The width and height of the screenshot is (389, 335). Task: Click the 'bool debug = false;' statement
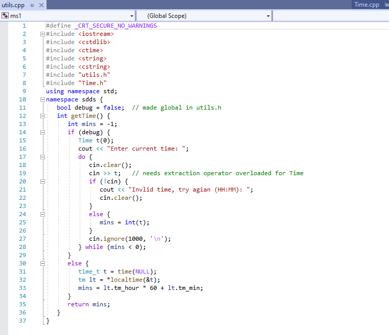pos(90,108)
